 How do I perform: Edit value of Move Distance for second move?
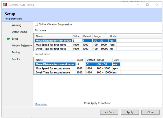point(81,64)
